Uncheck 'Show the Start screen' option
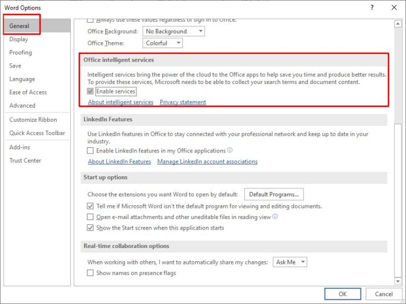Image resolution: width=406 pixels, height=304 pixels. click(90, 228)
